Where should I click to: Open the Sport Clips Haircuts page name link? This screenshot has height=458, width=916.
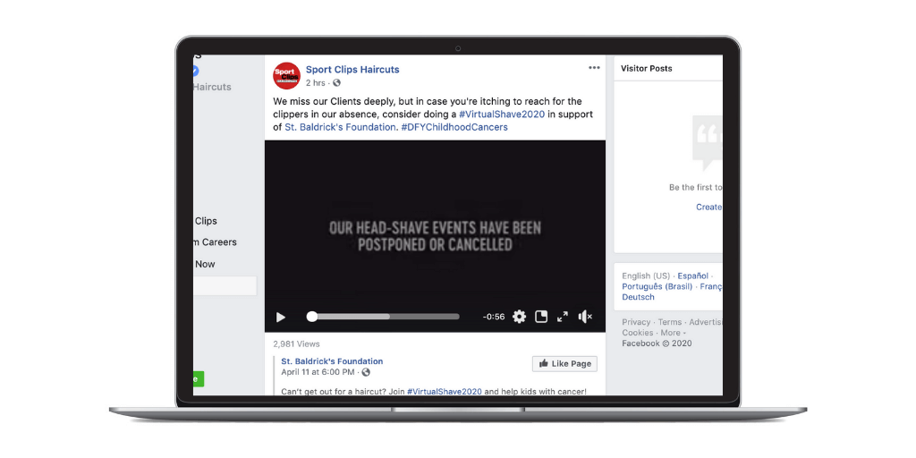(x=352, y=70)
